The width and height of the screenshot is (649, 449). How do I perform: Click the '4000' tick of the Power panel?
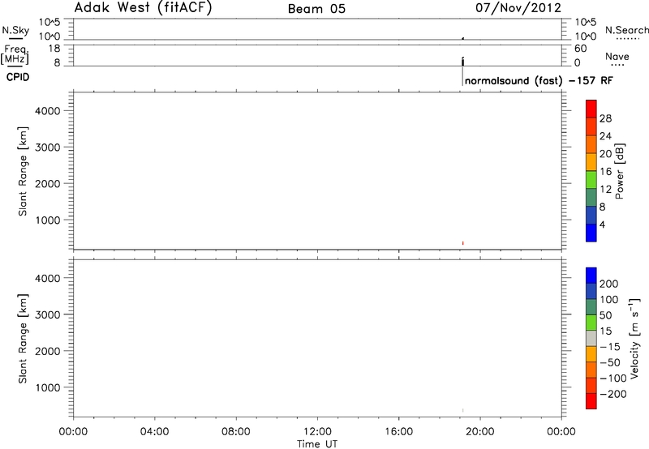pyautogui.click(x=47, y=111)
